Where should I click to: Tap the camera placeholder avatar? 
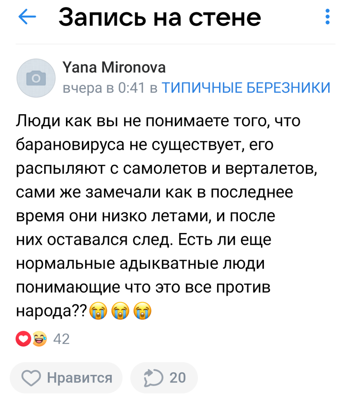(x=36, y=78)
